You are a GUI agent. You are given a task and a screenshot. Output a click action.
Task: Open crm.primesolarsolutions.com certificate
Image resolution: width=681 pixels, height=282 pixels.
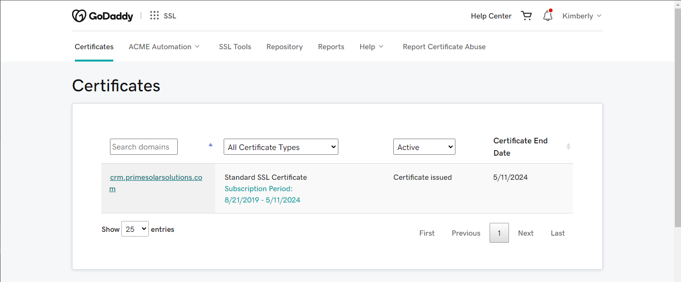coord(156,183)
